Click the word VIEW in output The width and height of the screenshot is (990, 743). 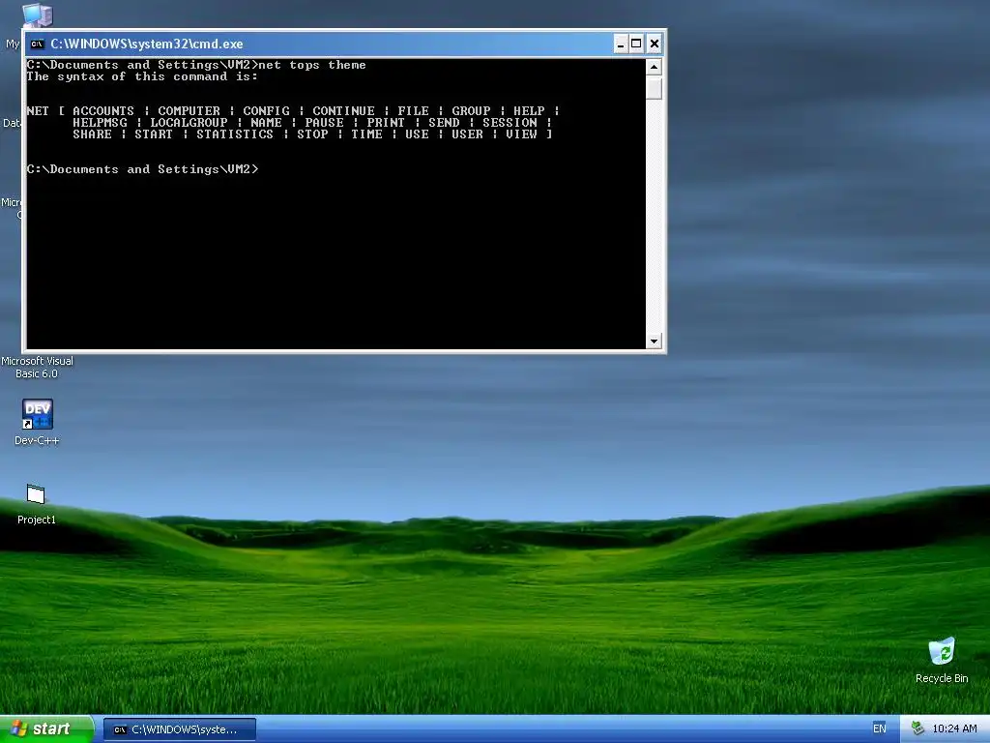pyautogui.click(x=521, y=134)
